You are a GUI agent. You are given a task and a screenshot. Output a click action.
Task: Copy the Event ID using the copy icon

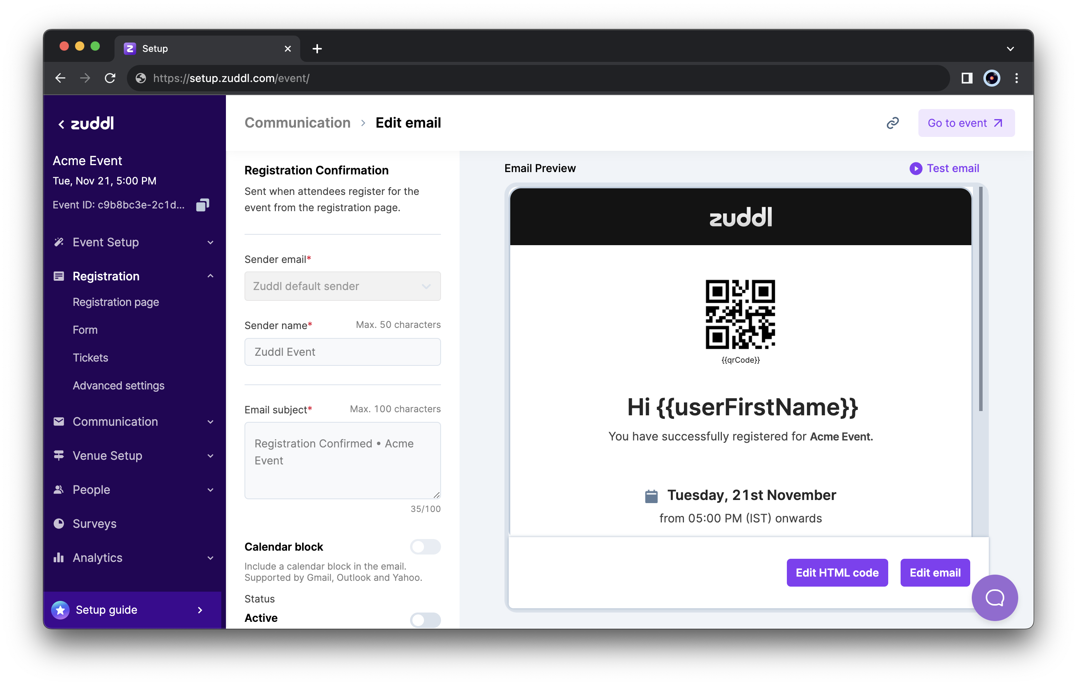(203, 205)
